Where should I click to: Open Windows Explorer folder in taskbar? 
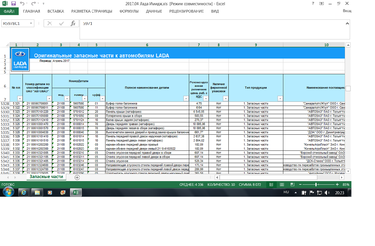click(37, 193)
